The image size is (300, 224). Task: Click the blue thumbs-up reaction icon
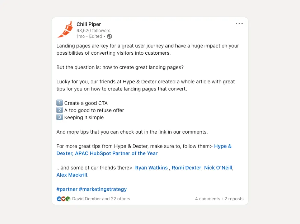point(59,199)
